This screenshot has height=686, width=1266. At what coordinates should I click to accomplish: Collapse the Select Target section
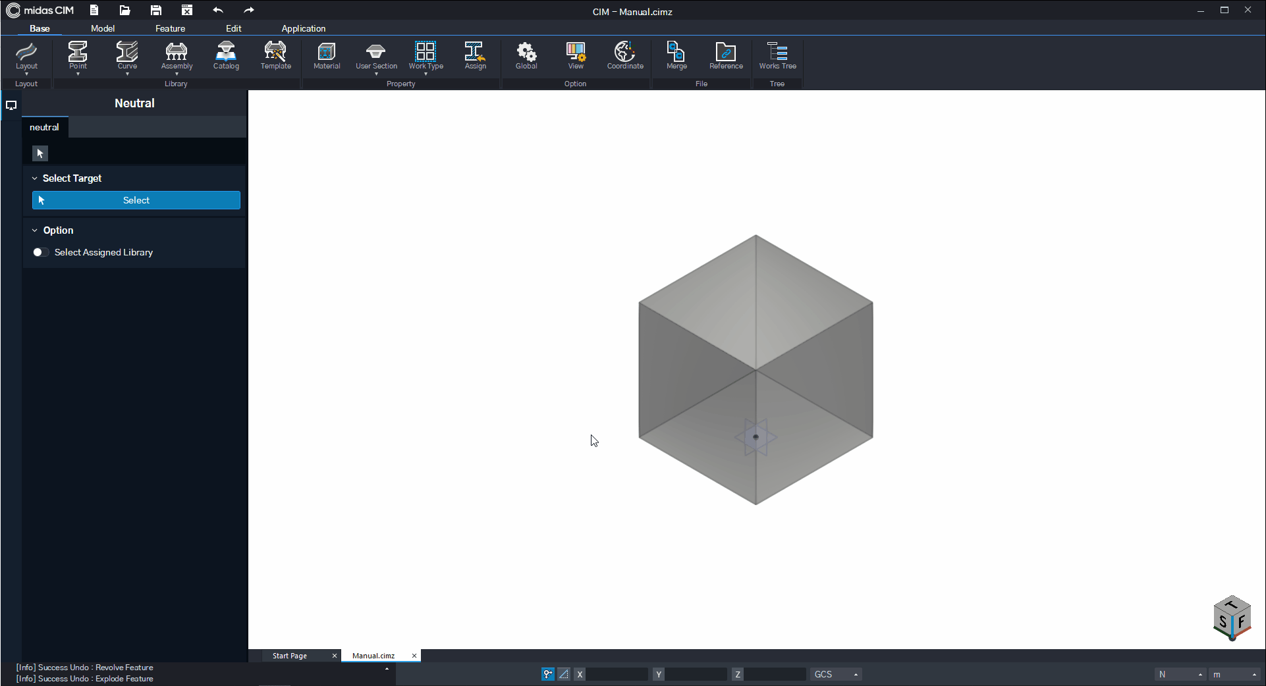click(x=35, y=178)
